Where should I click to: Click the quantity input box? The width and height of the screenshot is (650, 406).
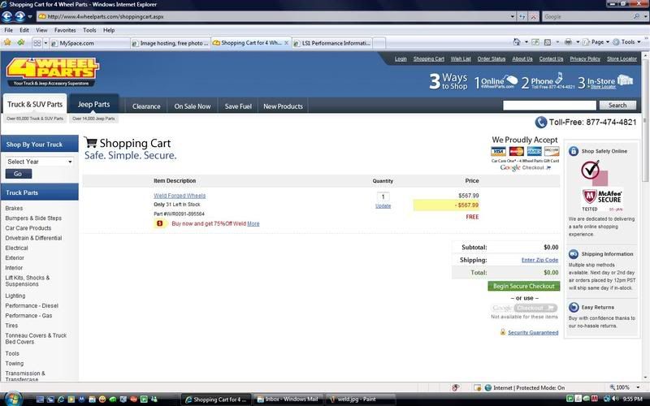tap(383, 197)
